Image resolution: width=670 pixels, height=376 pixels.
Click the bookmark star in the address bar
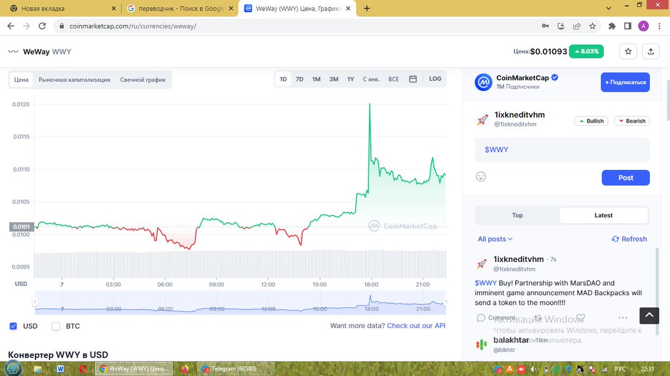[592, 26]
